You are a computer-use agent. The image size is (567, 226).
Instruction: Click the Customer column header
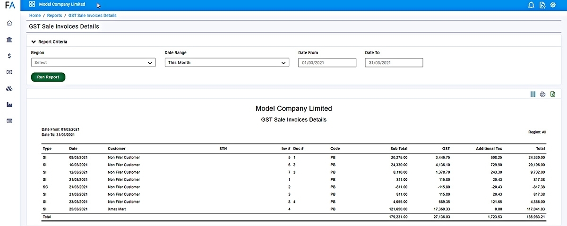(117, 149)
